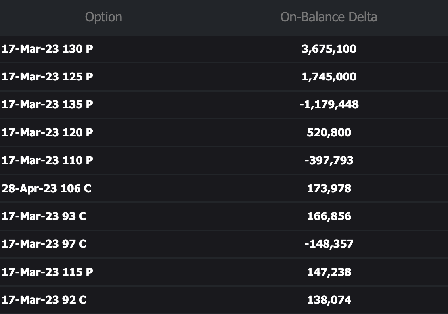Select the 173,978 delta value

[329, 188]
